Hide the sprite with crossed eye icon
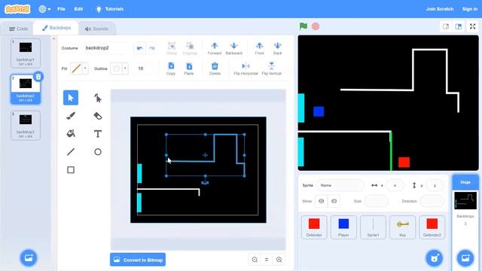 [x=334, y=201]
